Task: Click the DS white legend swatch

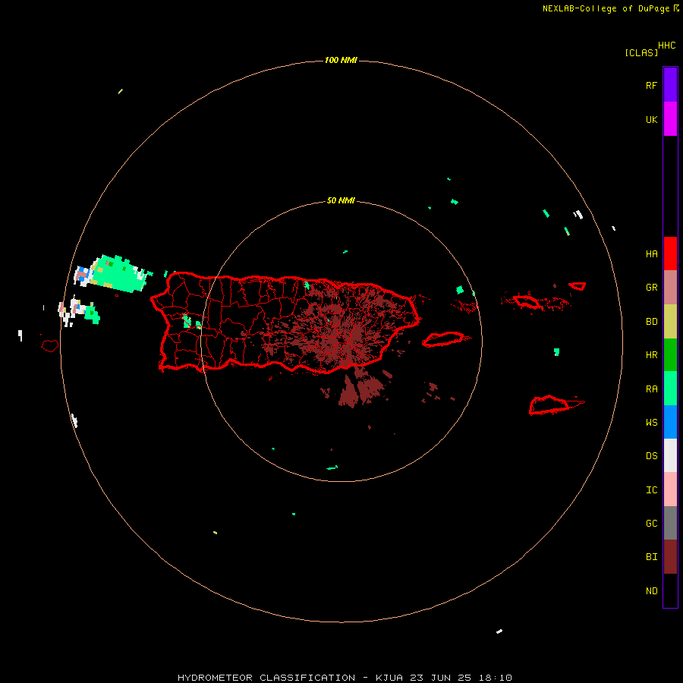Action: point(670,455)
